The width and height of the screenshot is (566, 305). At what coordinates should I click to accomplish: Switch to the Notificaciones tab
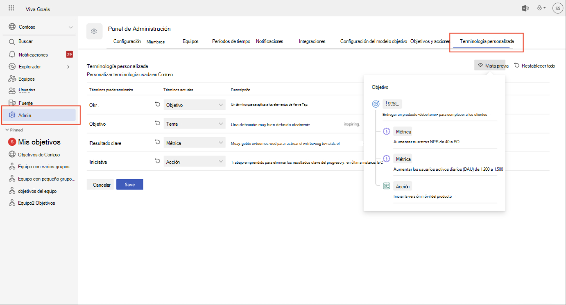click(x=269, y=41)
